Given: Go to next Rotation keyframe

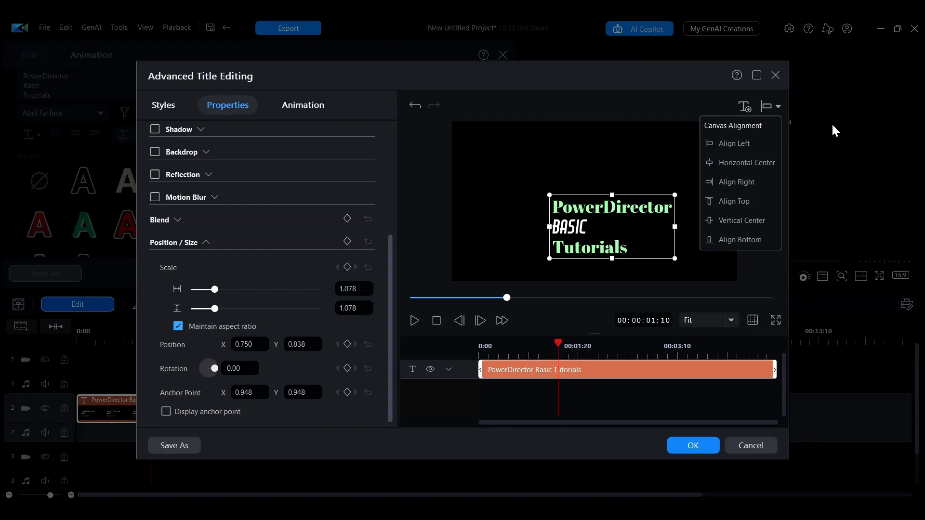Looking at the screenshot, I should (x=356, y=368).
